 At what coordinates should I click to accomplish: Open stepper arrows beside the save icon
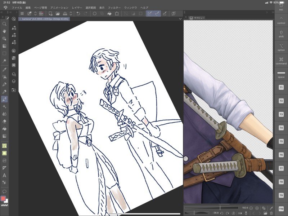(x=71, y=13)
